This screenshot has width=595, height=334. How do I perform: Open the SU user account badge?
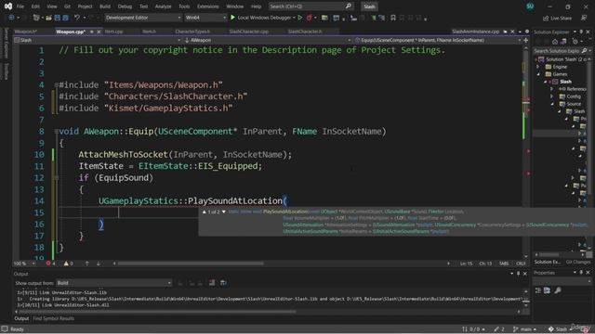[530, 6]
